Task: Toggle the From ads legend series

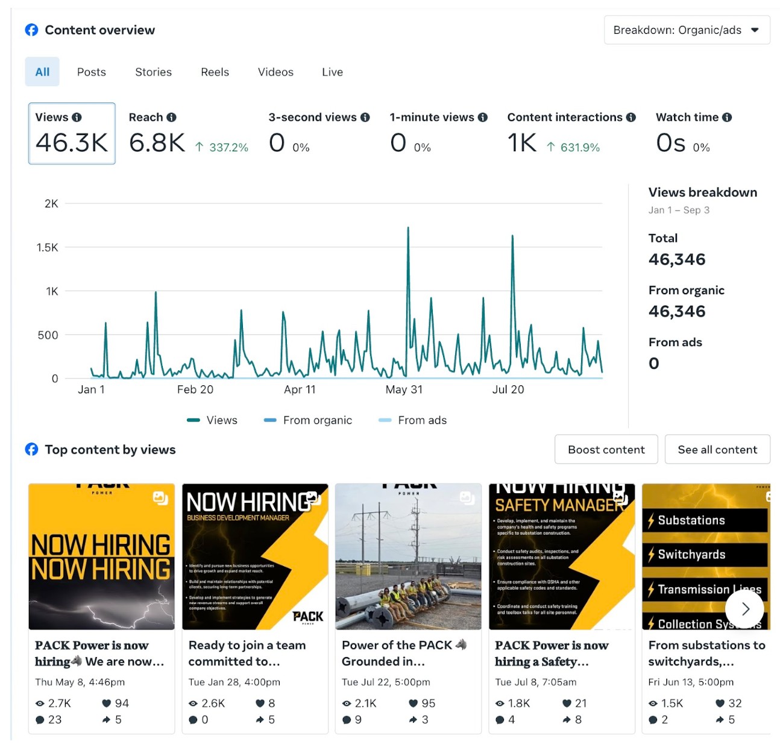Action: (413, 420)
